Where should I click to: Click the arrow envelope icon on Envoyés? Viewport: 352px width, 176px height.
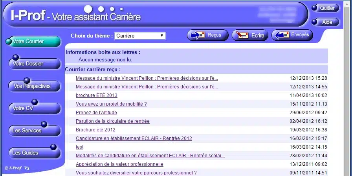tap(282, 35)
